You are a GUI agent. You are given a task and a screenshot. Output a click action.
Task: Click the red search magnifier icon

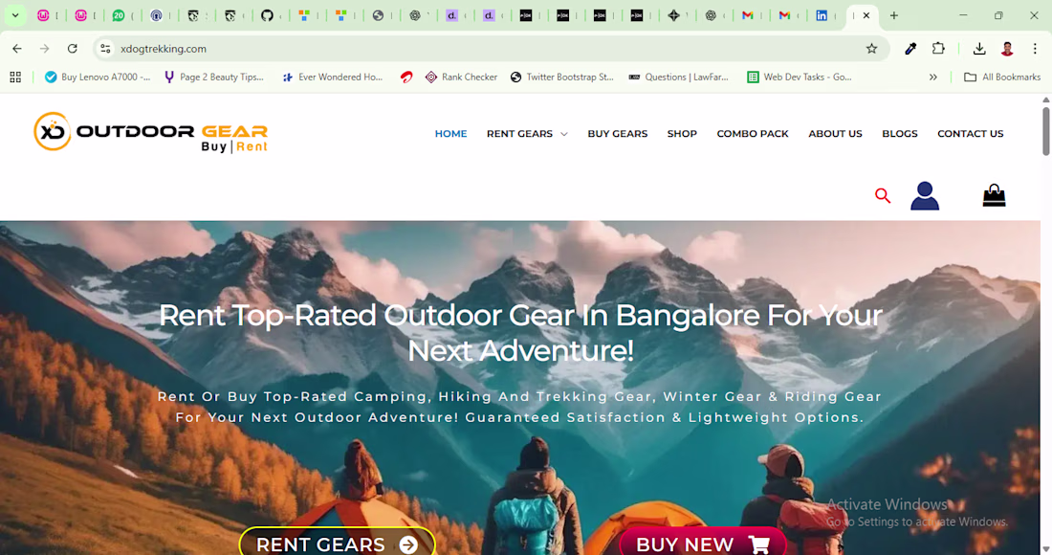(x=883, y=196)
